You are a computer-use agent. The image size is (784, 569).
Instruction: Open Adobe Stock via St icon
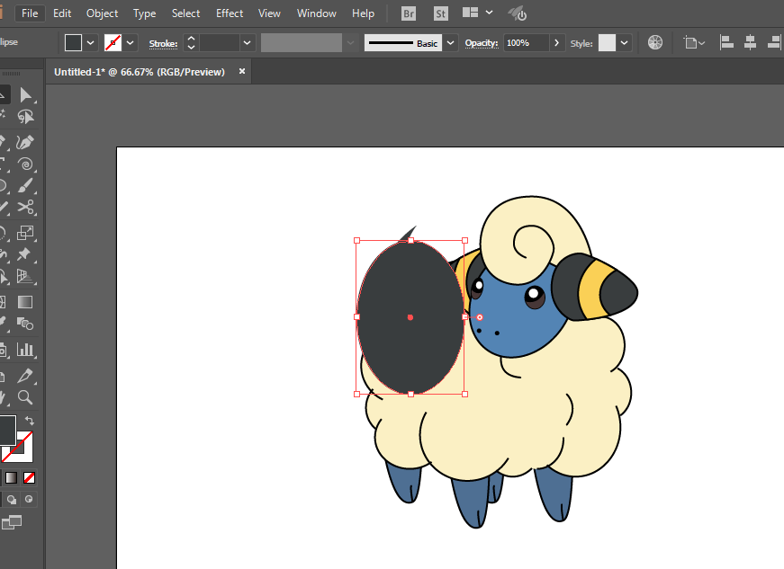440,13
